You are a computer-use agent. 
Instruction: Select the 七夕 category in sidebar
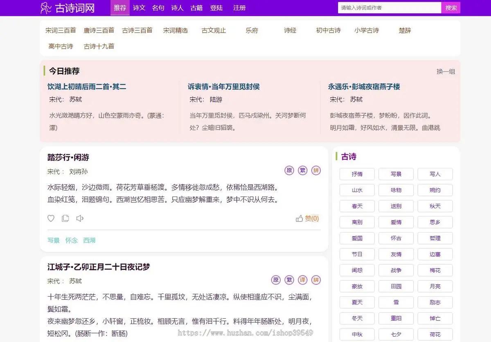[396, 334]
